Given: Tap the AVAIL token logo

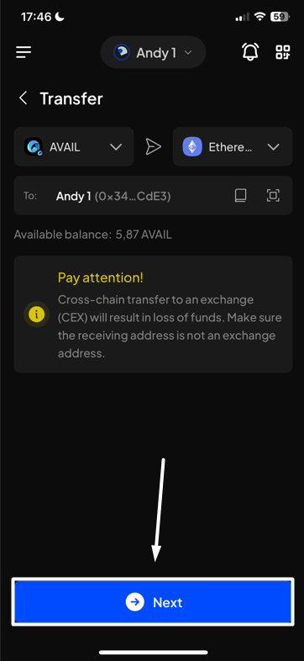Looking at the screenshot, I should [34, 146].
